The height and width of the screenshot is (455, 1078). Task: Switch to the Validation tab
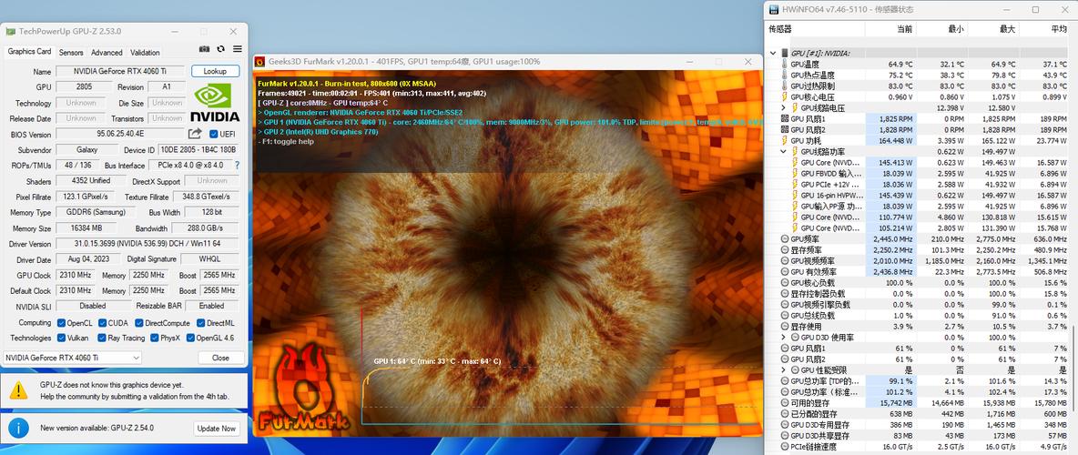tap(145, 52)
